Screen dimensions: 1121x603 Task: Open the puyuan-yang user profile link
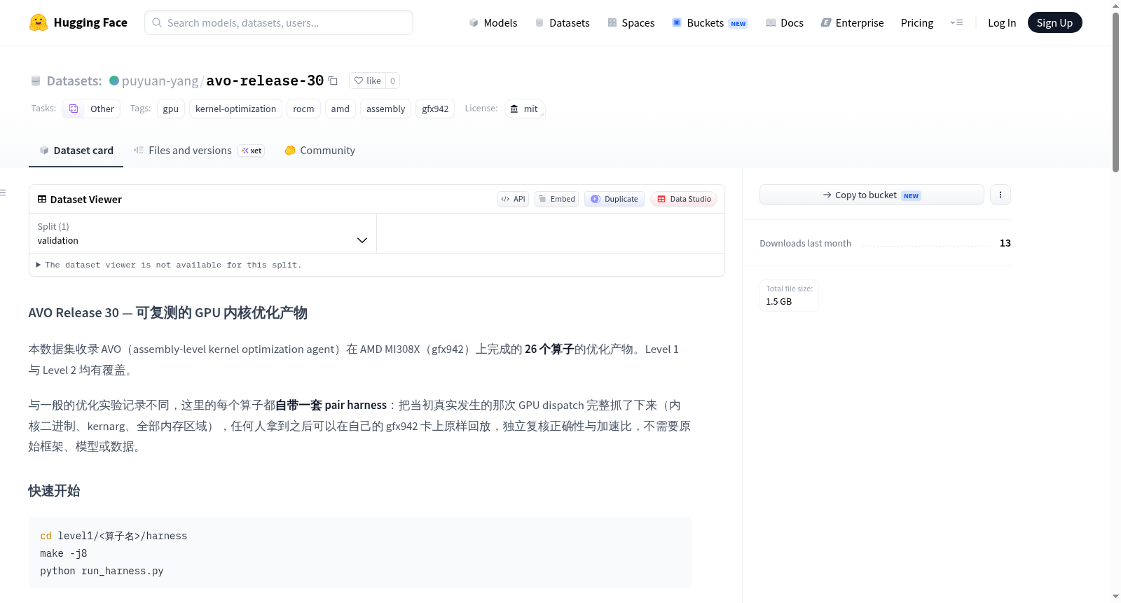tap(160, 81)
